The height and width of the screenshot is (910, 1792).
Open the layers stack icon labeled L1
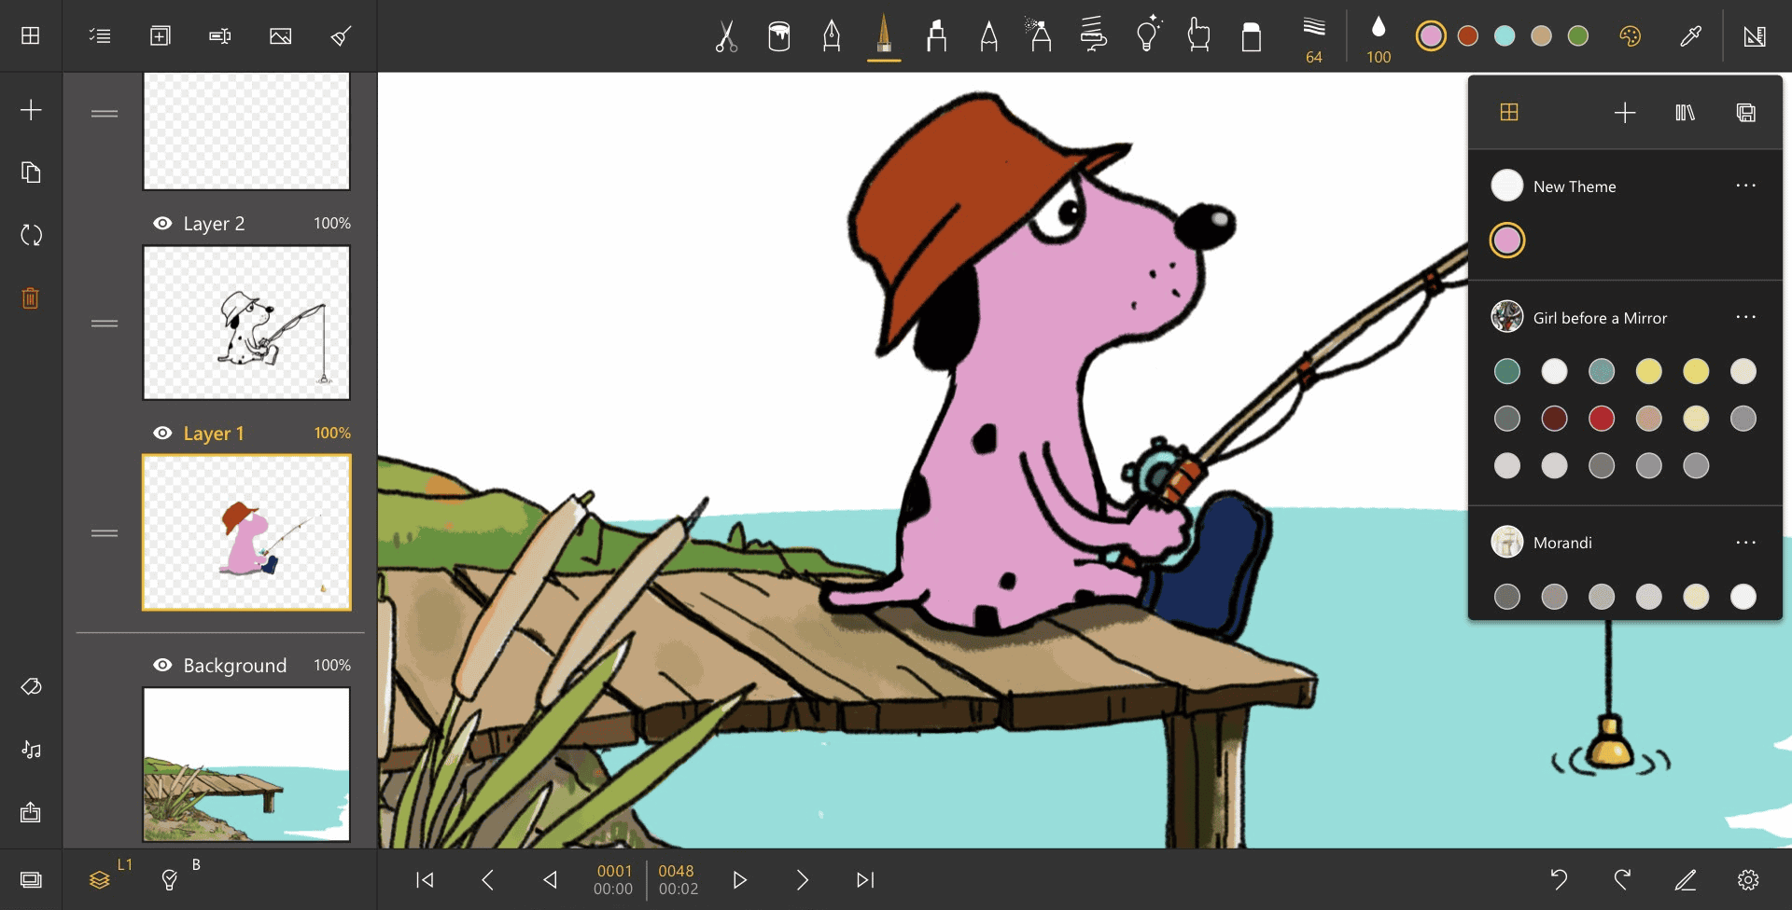pyautogui.click(x=100, y=879)
